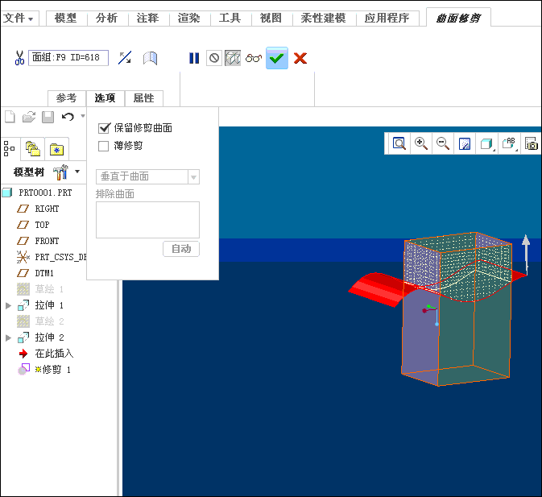
Task: Click the model tree settings hammer icon
Action: point(60,172)
